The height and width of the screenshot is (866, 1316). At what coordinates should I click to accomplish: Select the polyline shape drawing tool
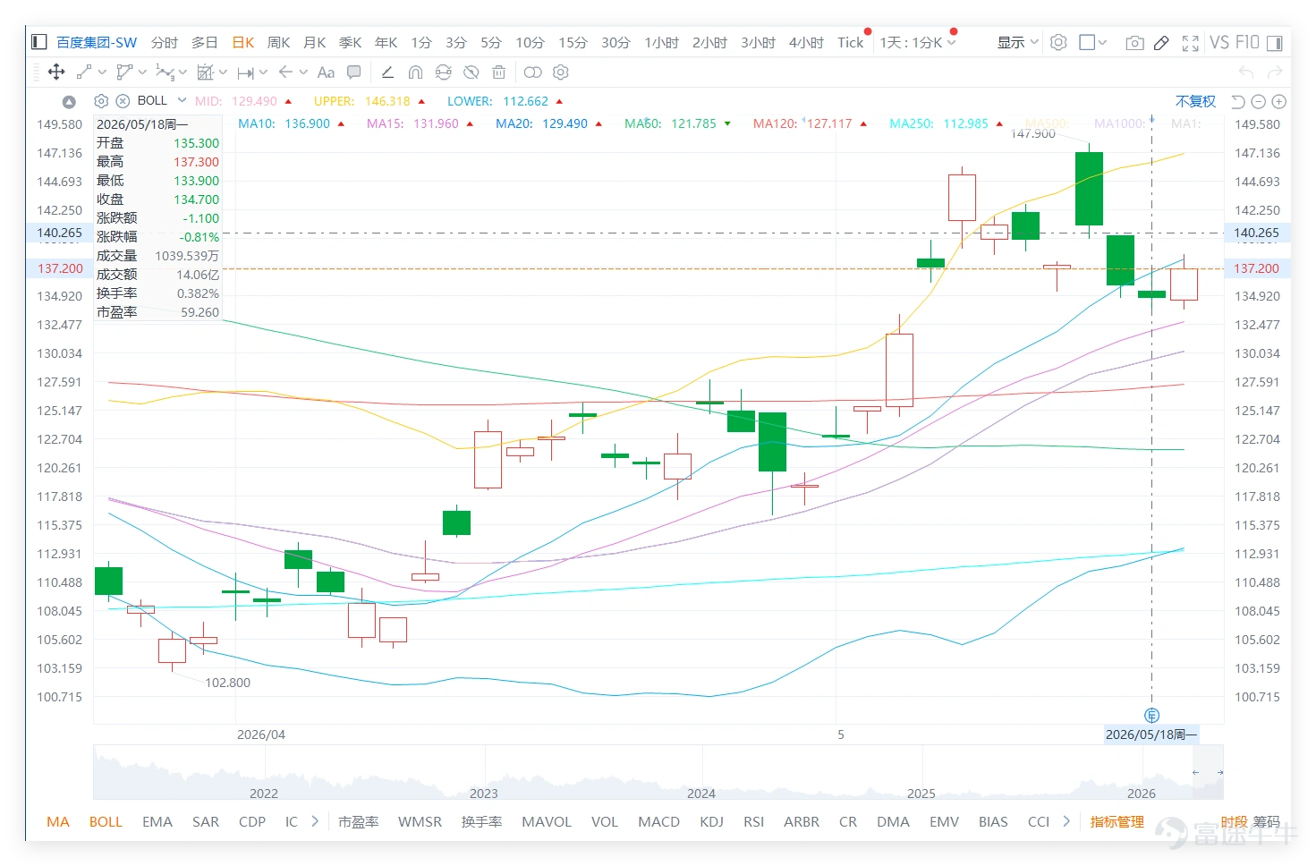click(x=124, y=72)
